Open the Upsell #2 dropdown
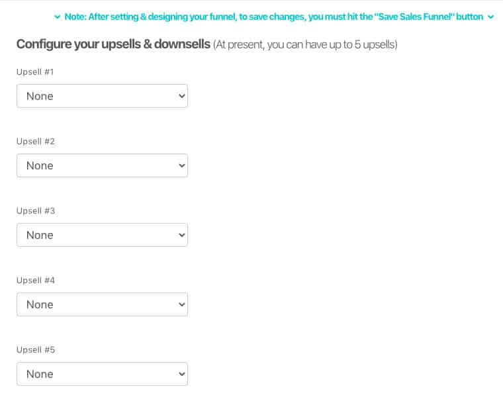503x407 pixels. click(102, 165)
